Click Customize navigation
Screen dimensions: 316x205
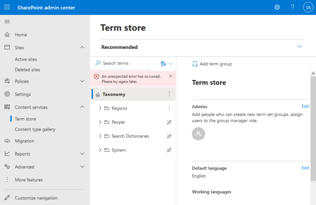coord(36,198)
